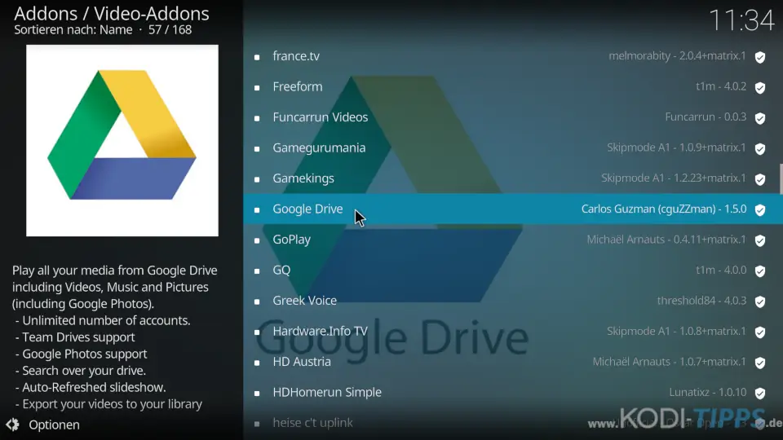This screenshot has height=440, width=783.
Task: Click the 'Skipmode A1 - 1.2.23+matrix.1' version text
Action: click(673, 178)
